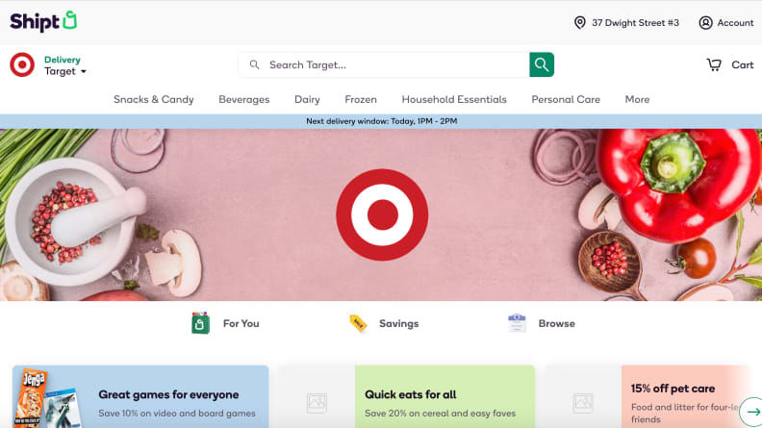
Task: Click image placeholder beside pet care card
Action: pyautogui.click(x=583, y=403)
